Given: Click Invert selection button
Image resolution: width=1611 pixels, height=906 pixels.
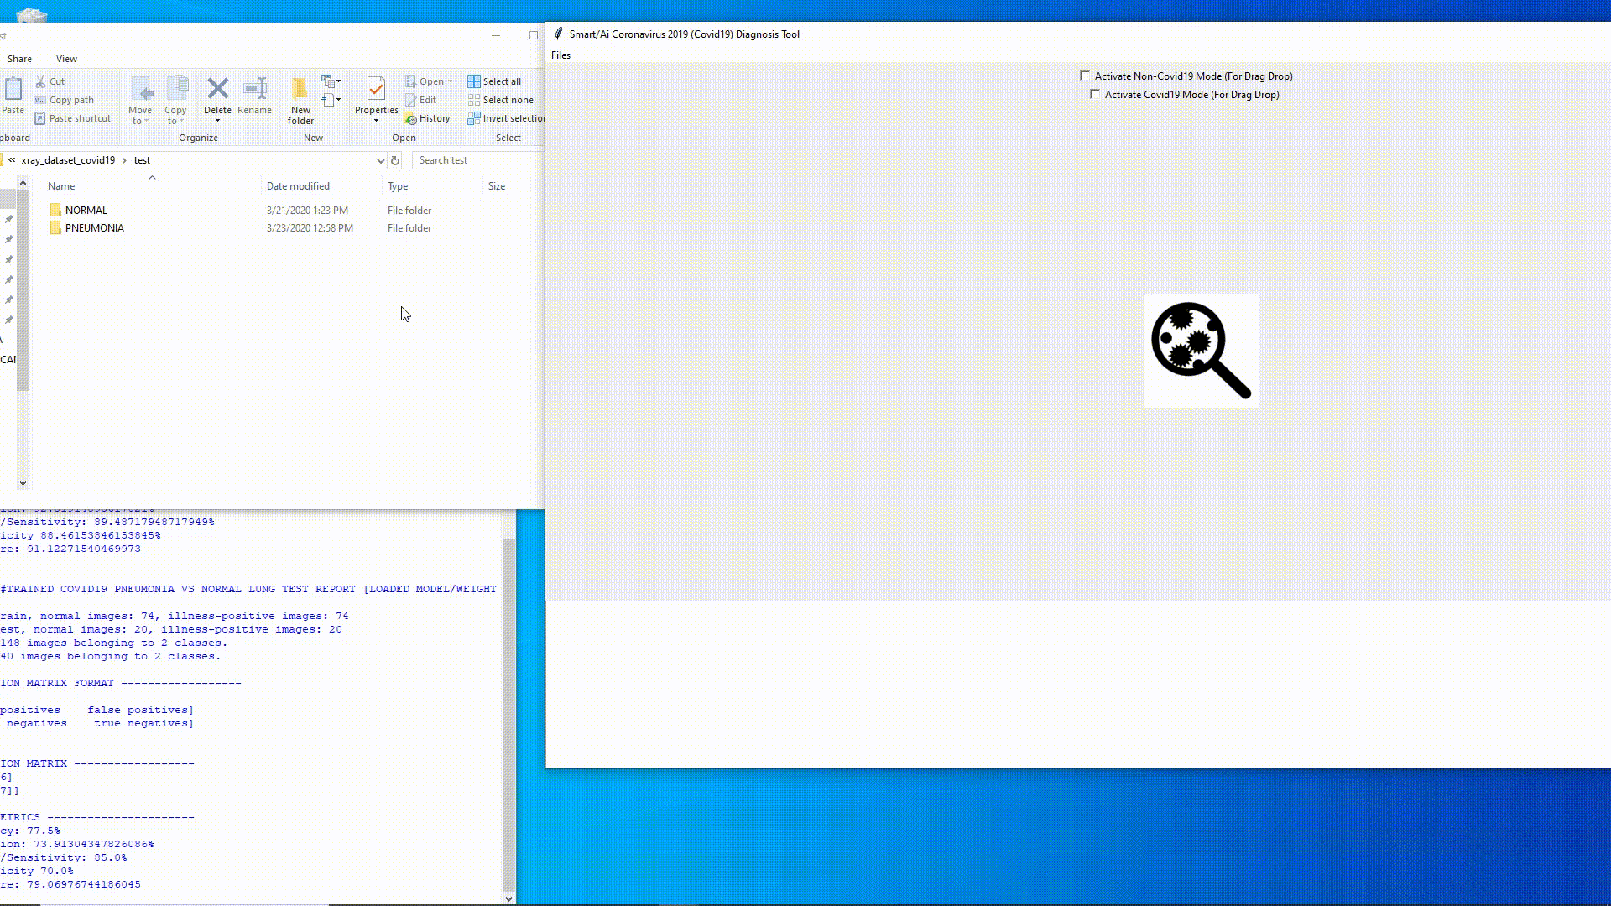Looking at the screenshot, I should pos(507,118).
